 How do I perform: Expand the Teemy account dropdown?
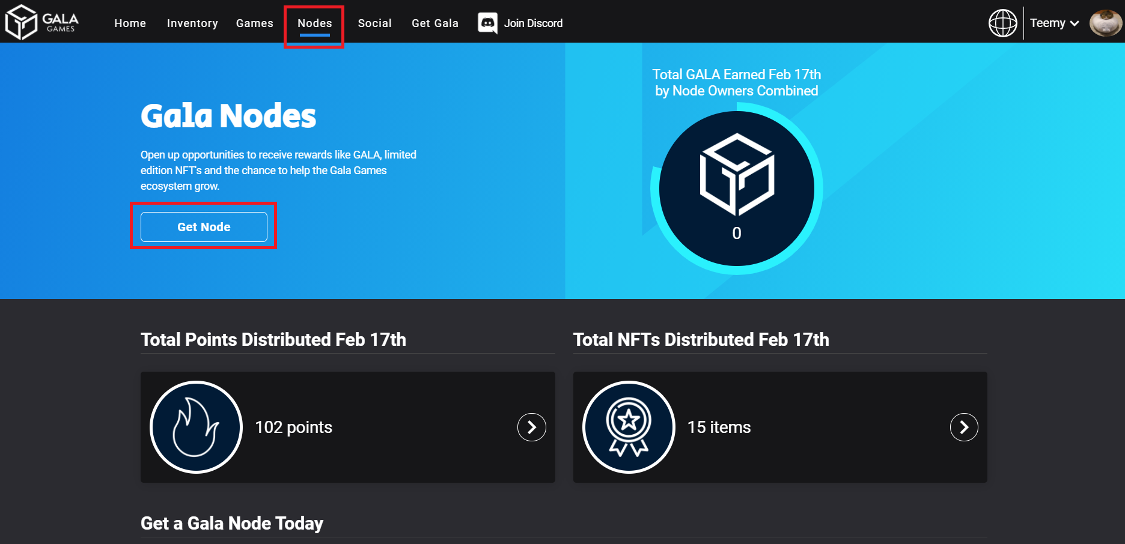[x=1054, y=23]
